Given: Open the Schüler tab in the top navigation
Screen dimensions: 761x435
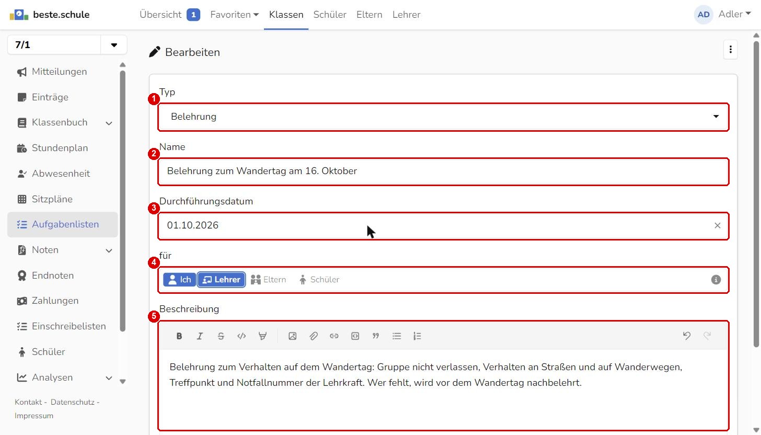Looking at the screenshot, I should click(x=330, y=15).
